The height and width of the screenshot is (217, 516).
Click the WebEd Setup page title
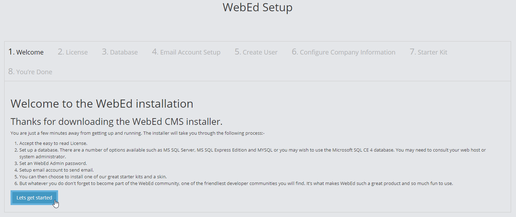pos(257,7)
